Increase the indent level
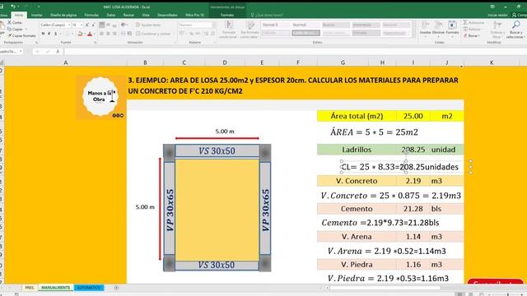The width and height of the screenshot is (527, 296). pos(129,34)
